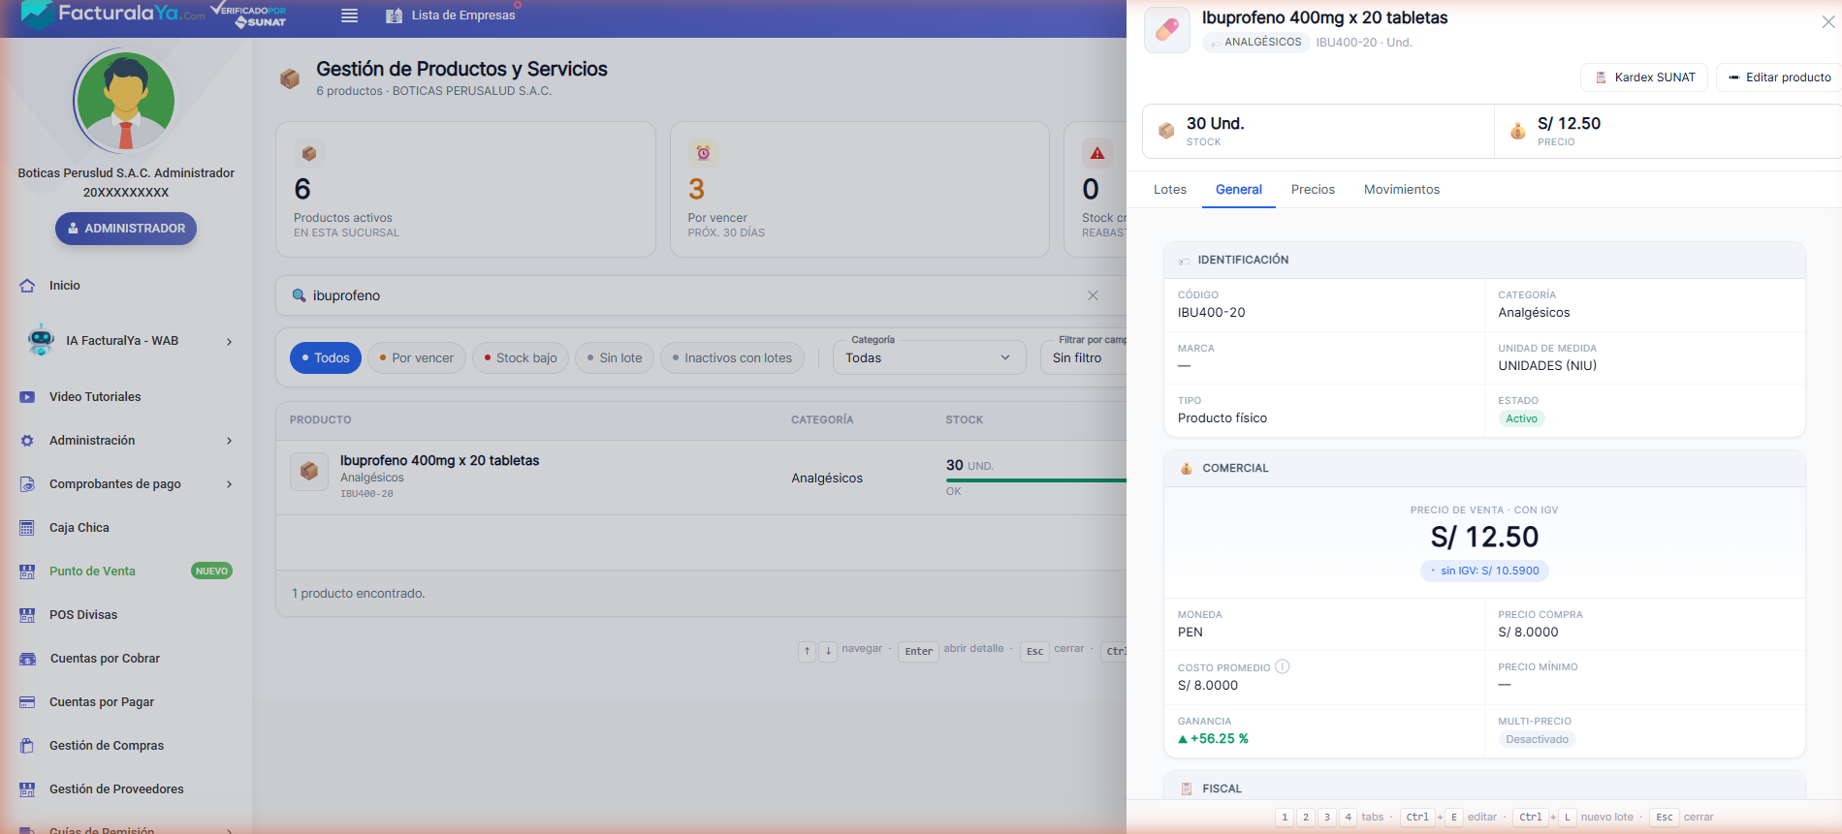Viewport: 1842px width, 834px height.
Task: Switch to the Movimientos tab
Action: pyautogui.click(x=1402, y=190)
